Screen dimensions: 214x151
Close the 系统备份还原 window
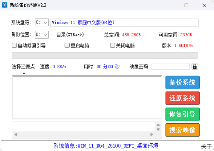(x=204, y=5)
